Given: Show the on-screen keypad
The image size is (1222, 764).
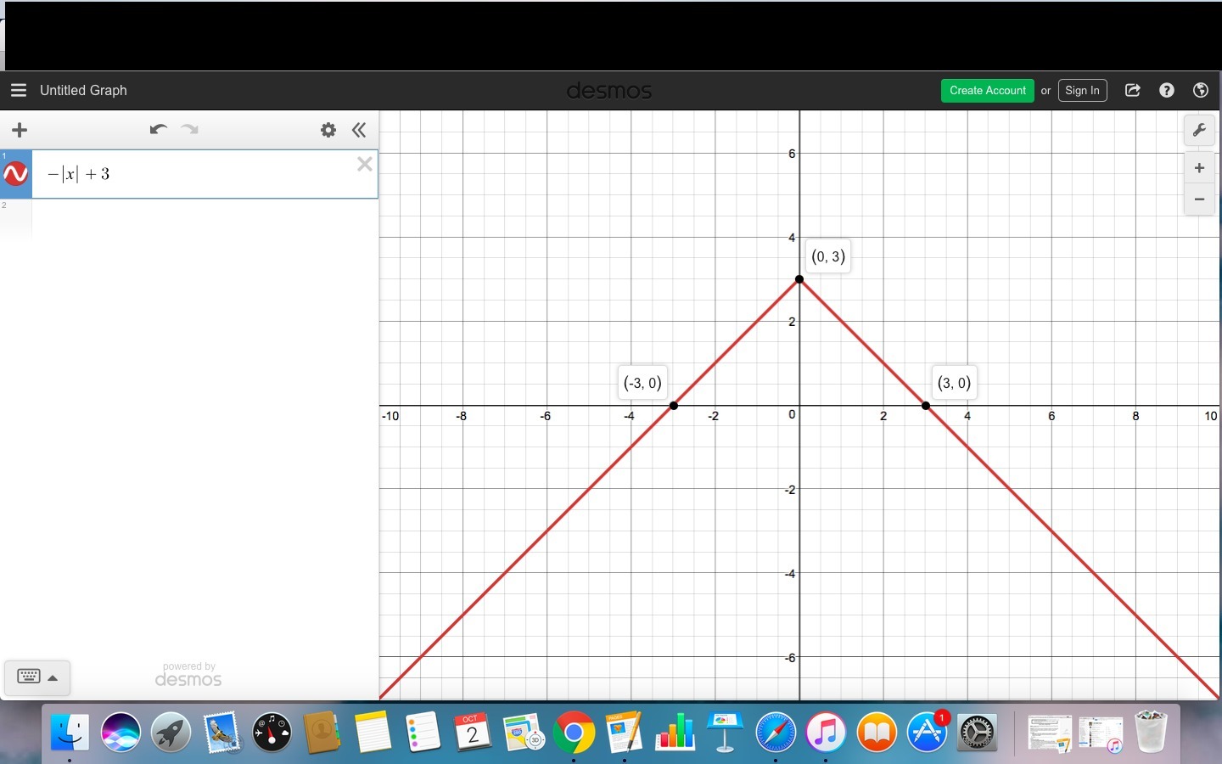Looking at the screenshot, I should point(37,677).
